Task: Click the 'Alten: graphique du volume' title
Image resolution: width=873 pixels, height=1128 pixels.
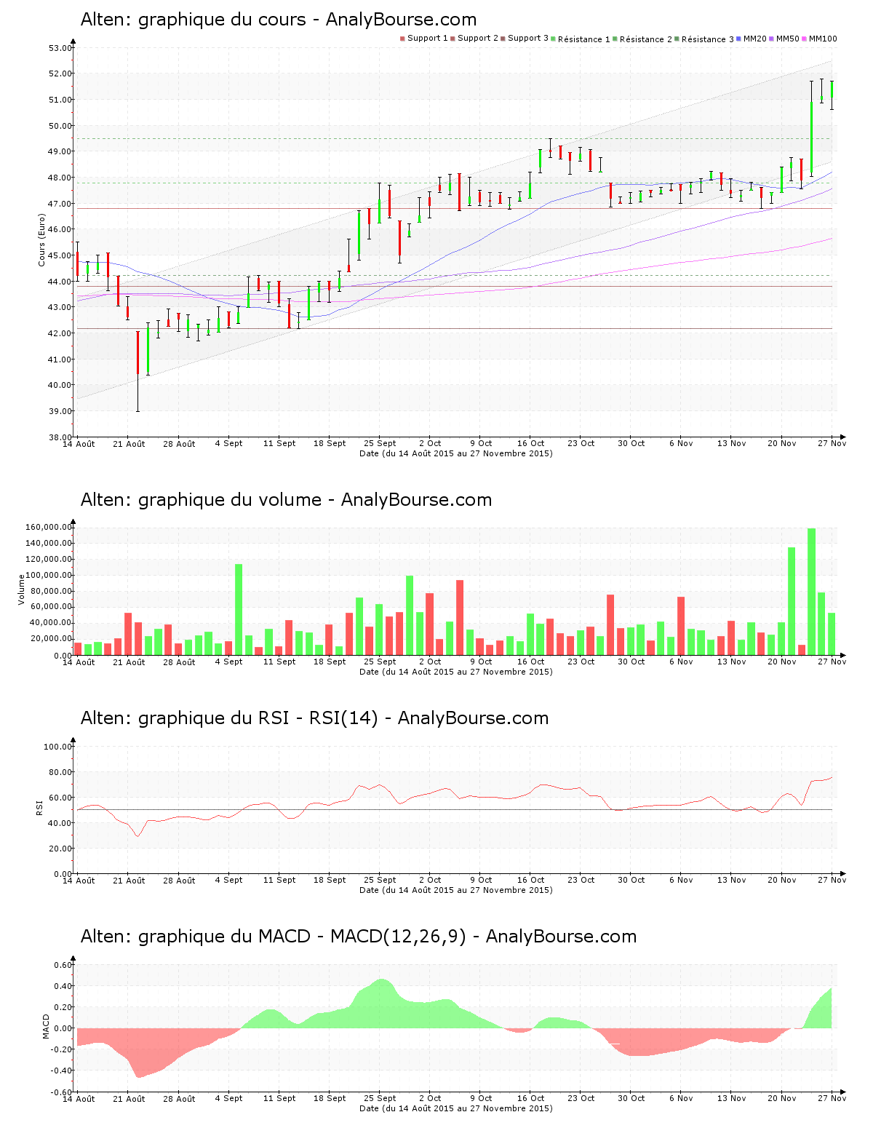Action: pyautogui.click(x=286, y=500)
